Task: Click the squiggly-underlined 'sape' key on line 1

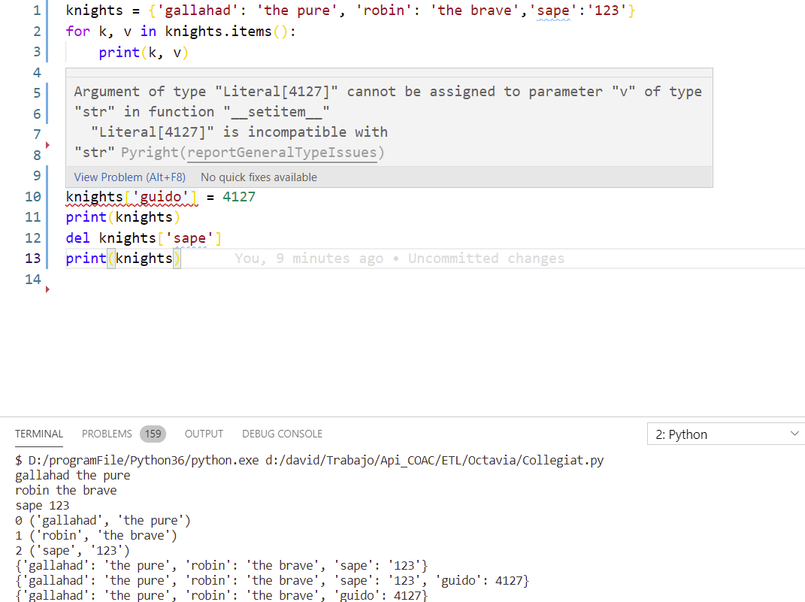Action: pos(554,11)
